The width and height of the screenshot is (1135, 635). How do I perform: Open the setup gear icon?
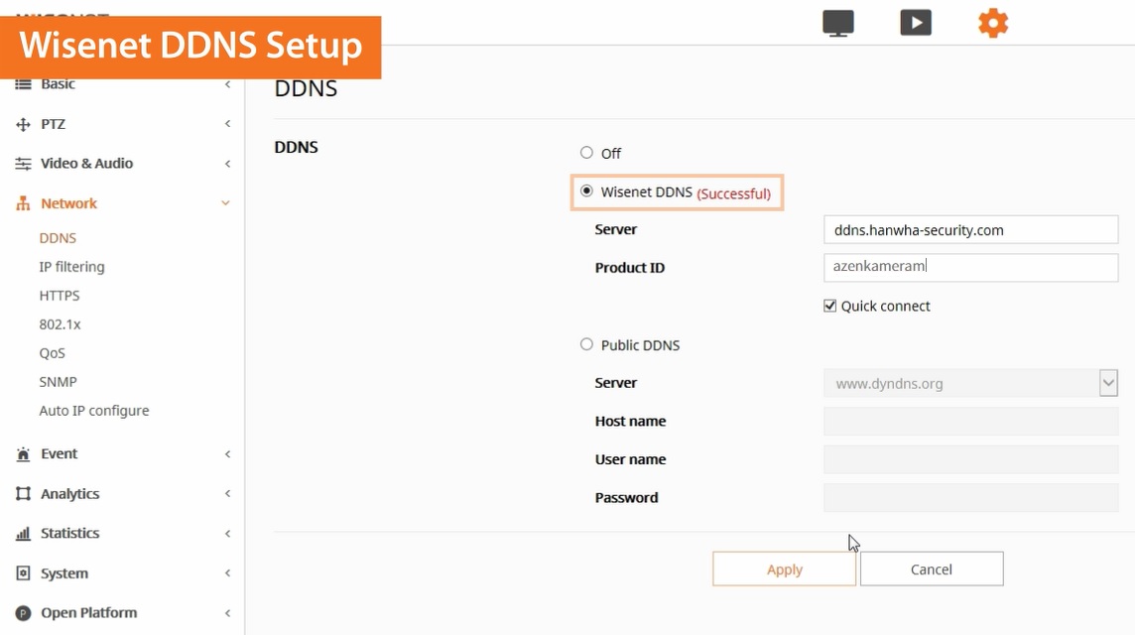993,23
